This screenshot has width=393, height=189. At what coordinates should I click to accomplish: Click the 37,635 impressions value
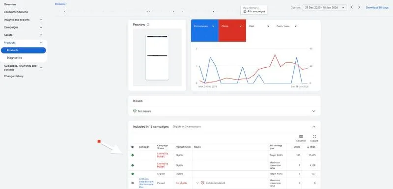[312, 155]
